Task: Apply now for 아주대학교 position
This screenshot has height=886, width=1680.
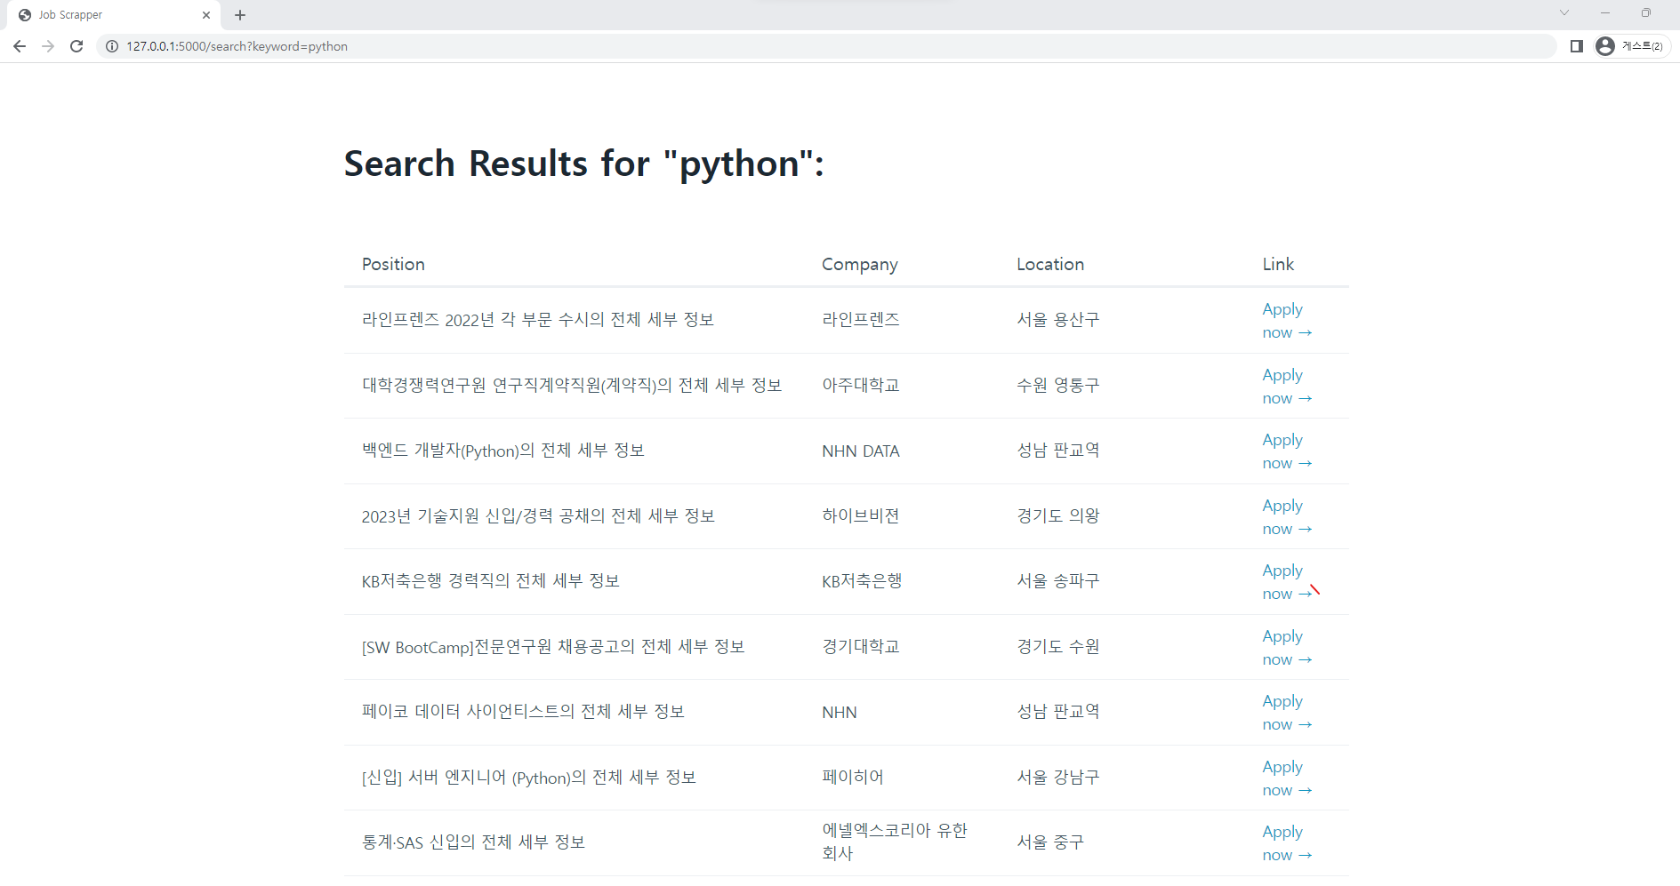Action: (1287, 387)
